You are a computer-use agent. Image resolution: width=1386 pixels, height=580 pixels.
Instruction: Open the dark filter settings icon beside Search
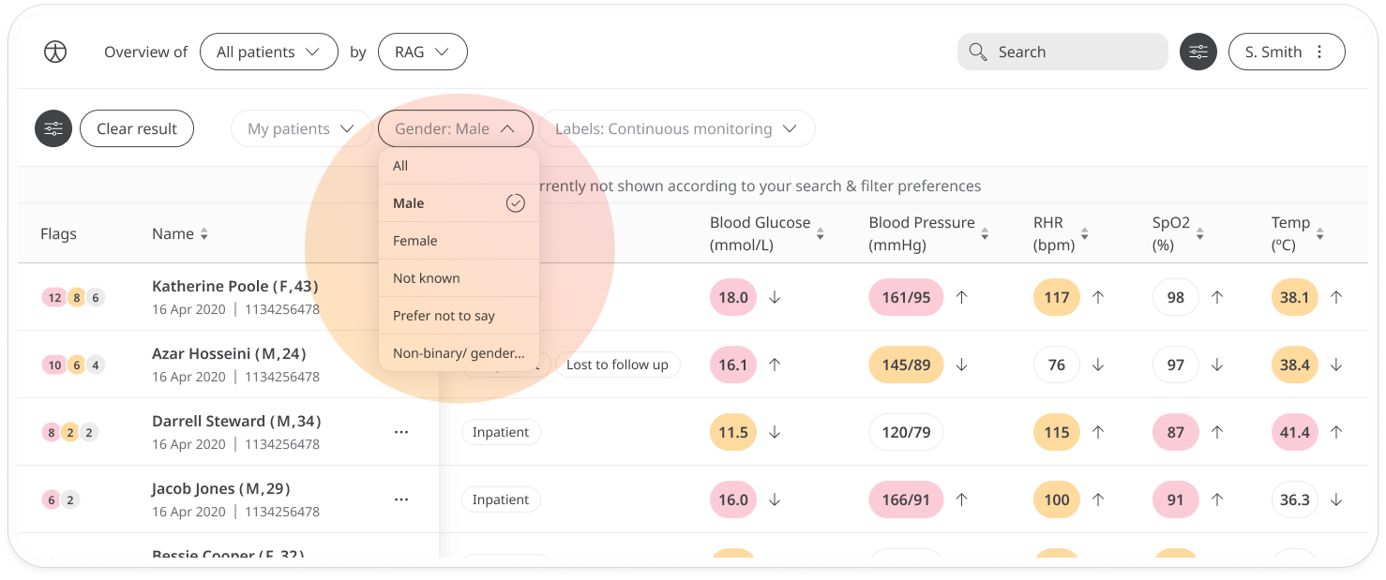pyautogui.click(x=1198, y=52)
